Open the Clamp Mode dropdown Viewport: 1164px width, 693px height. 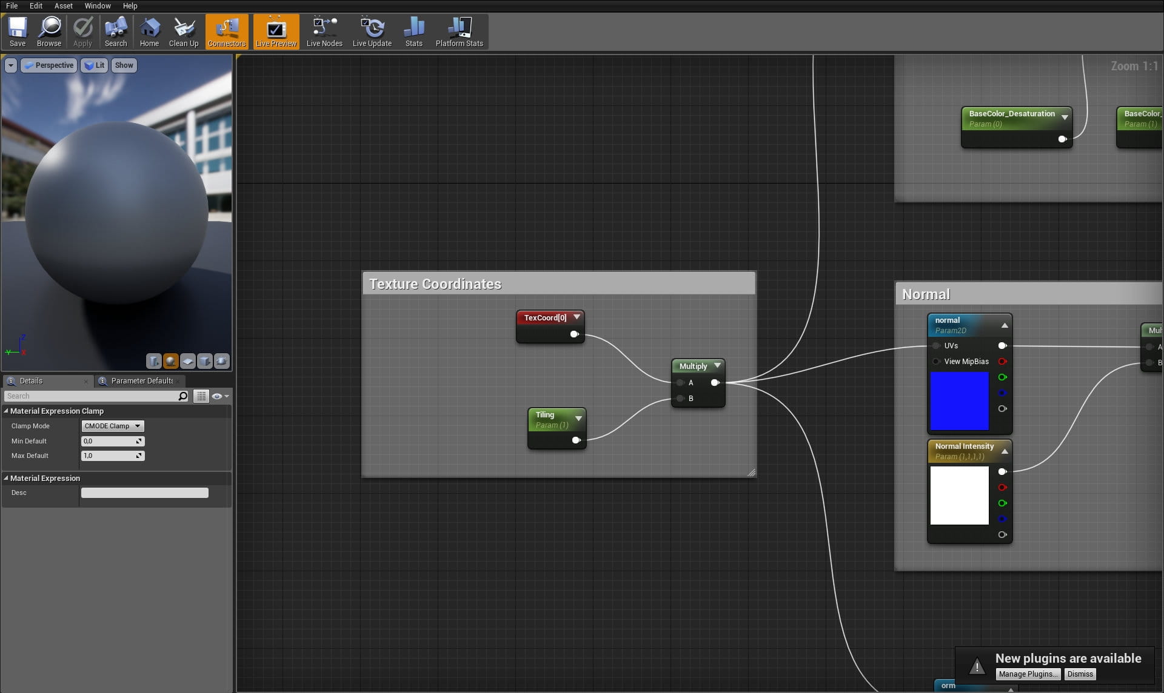point(113,426)
